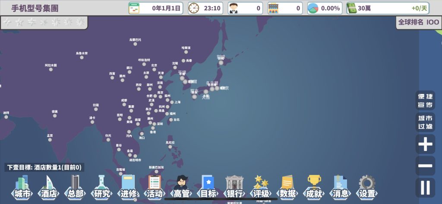Click the pie chart market share icon

pyautogui.click(x=313, y=8)
